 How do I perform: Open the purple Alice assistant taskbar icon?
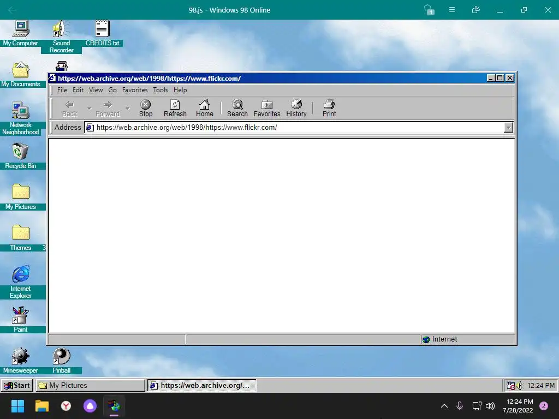tap(90, 406)
